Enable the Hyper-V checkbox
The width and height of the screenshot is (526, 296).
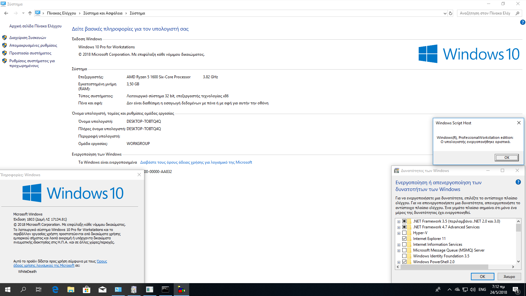point(404,233)
